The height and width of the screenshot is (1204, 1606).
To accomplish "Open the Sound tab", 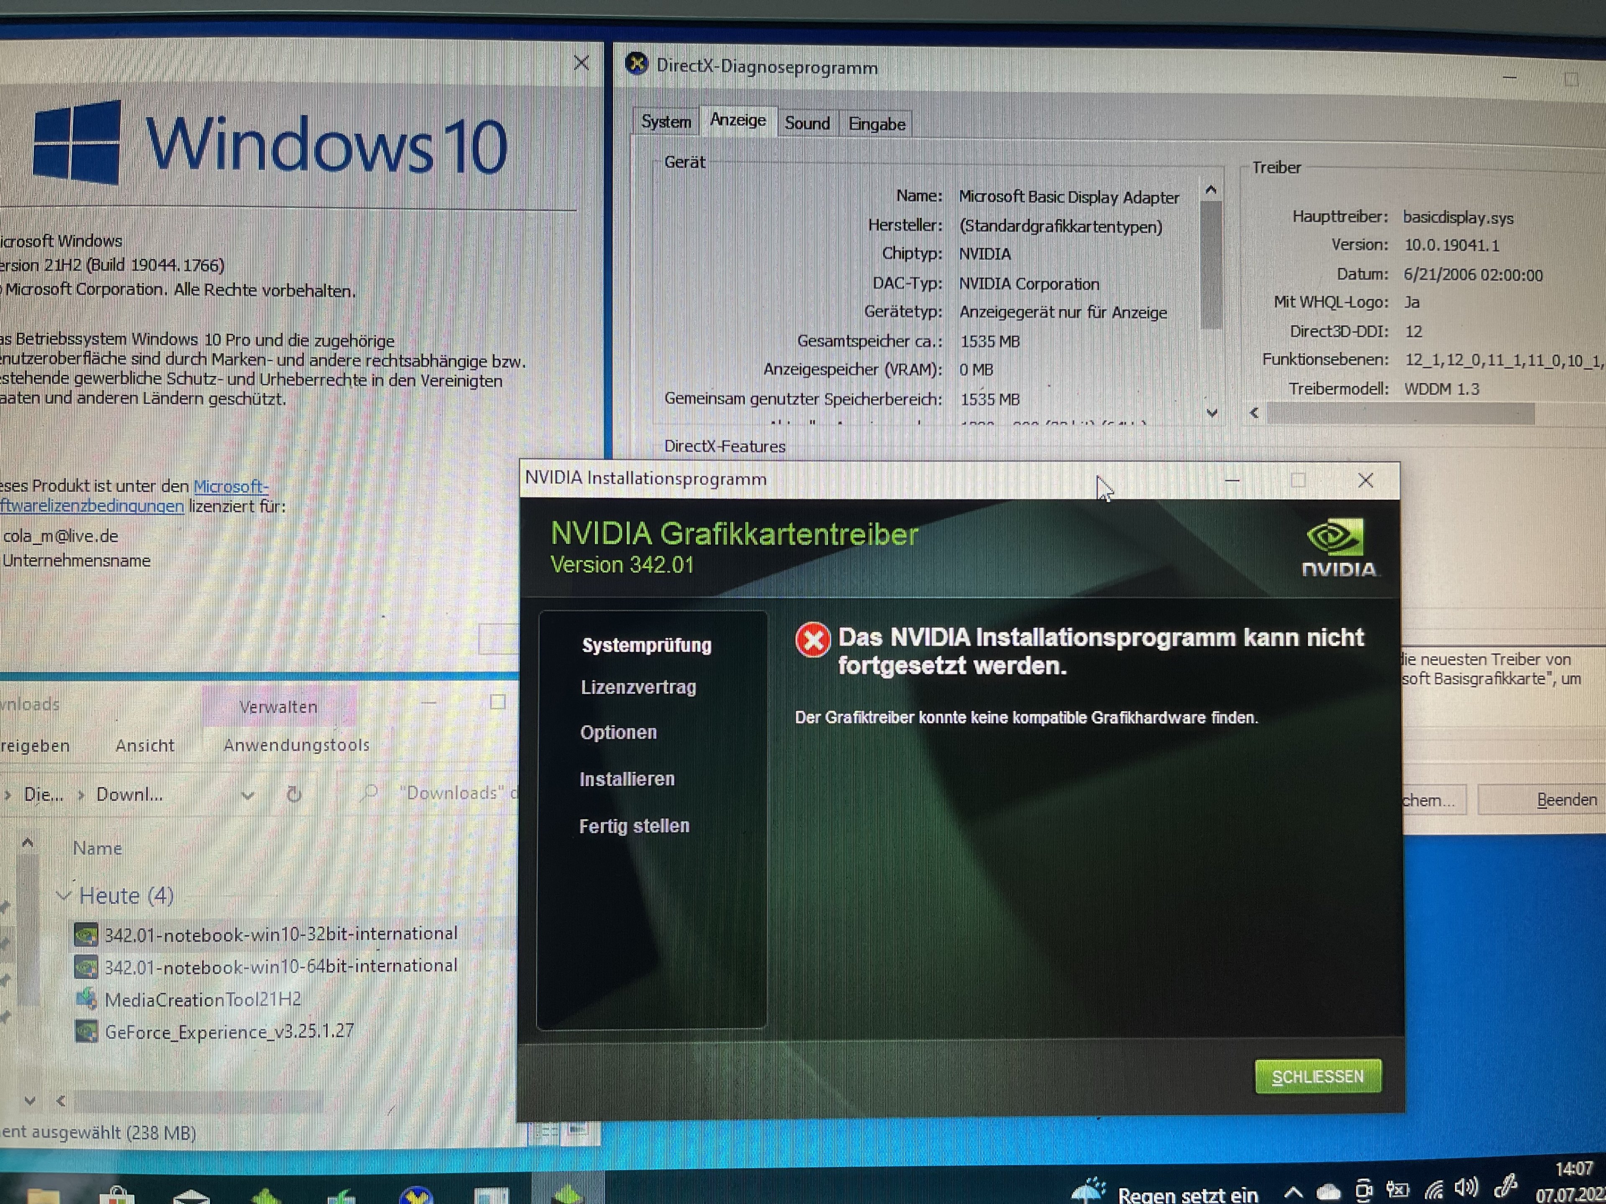I will click(x=807, y=123).
